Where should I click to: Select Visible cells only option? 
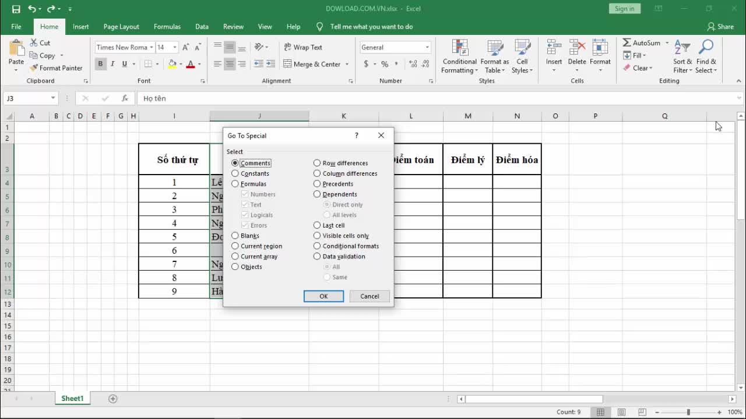click(342, 236)
